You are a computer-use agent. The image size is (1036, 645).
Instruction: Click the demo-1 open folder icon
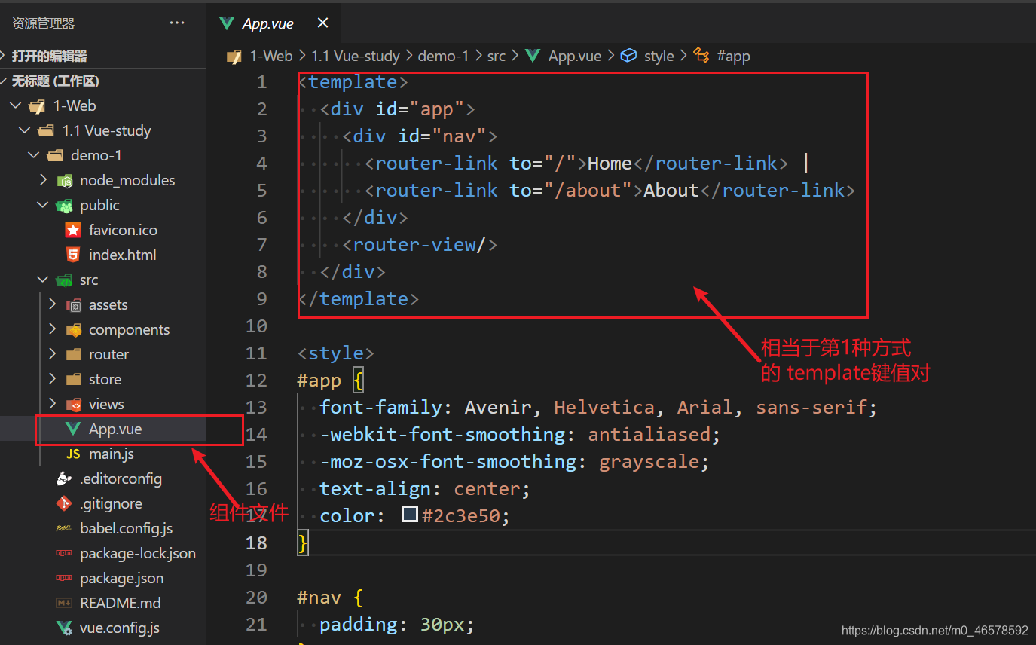pos(55,155)
